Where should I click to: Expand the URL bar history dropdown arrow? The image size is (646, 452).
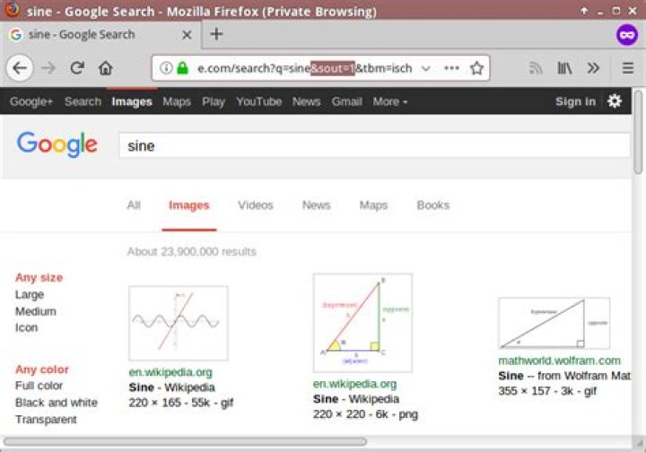(x=426, y=68)
